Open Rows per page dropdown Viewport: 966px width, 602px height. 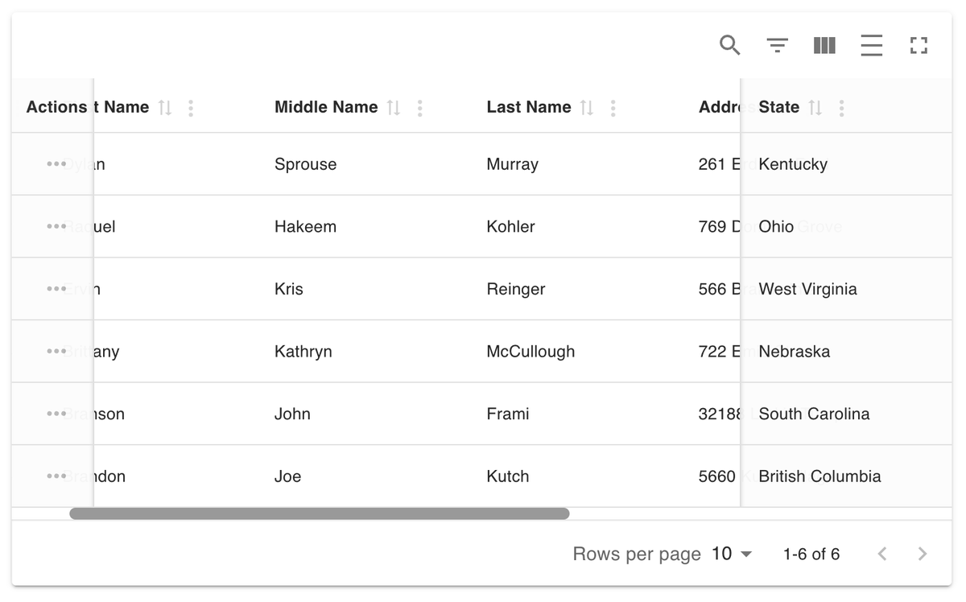pyautogui.click(x=732, y=554)
